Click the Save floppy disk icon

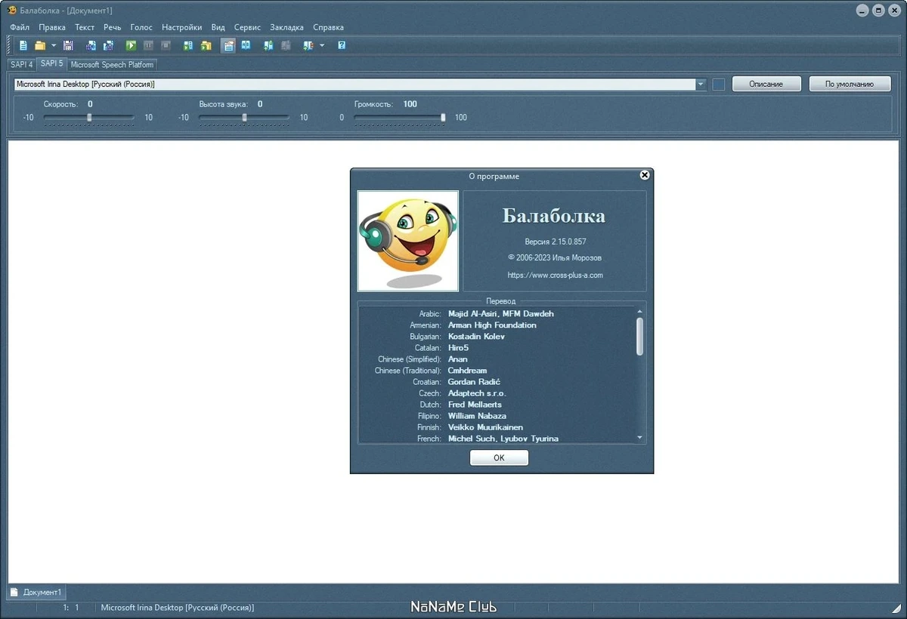click(68, 45)
